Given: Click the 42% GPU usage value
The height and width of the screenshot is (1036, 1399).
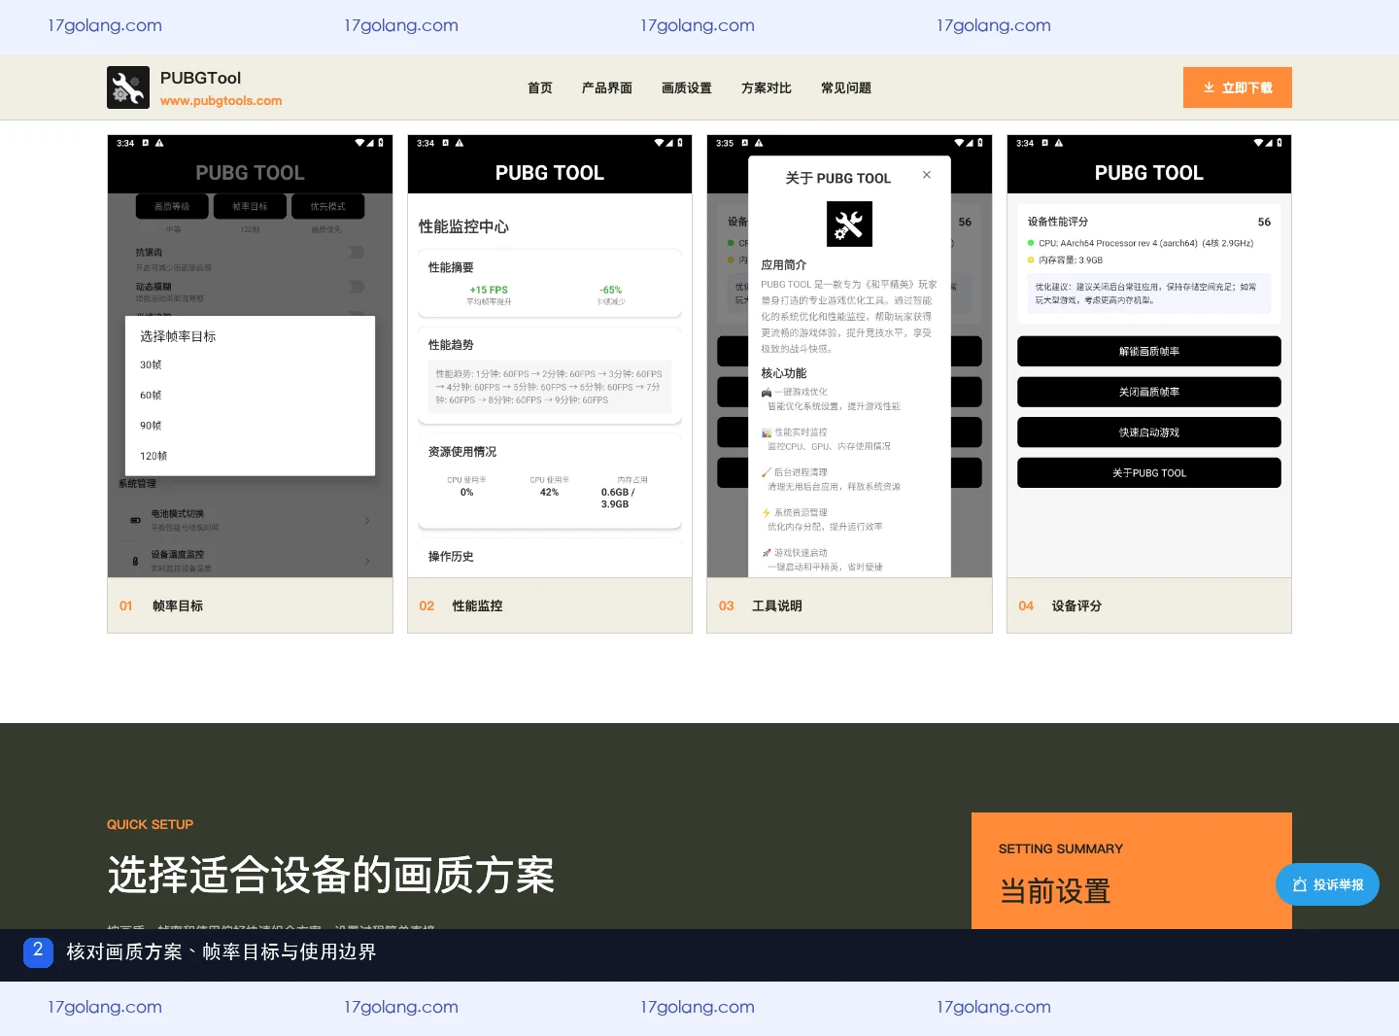Looking at the screenshot, I should point(550,492).
